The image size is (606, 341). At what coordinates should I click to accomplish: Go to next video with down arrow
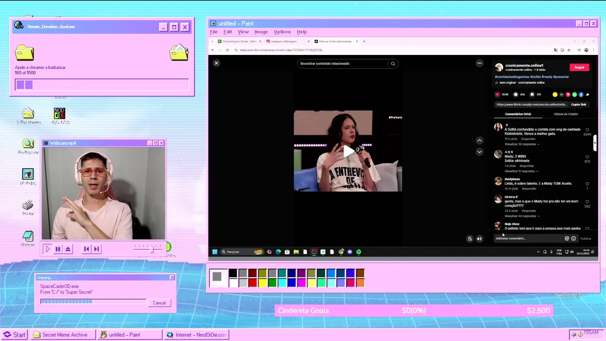pyautogui.click(x=480, y=152)
